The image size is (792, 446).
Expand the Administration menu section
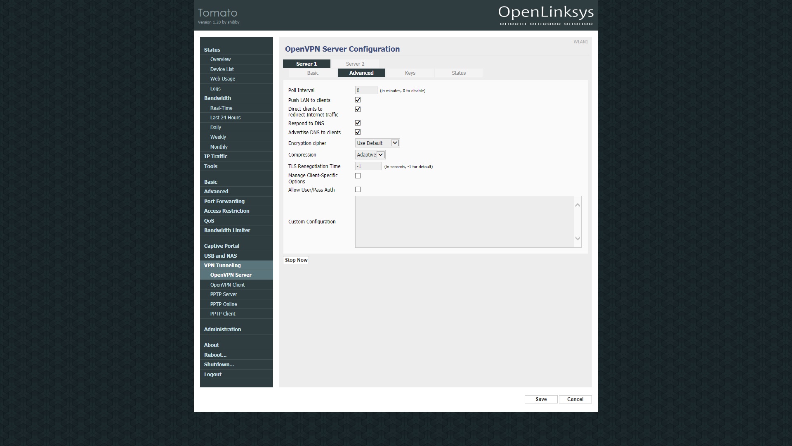click(x=222, y=330)
